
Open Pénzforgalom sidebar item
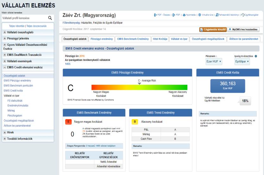[x=15, y=116]
